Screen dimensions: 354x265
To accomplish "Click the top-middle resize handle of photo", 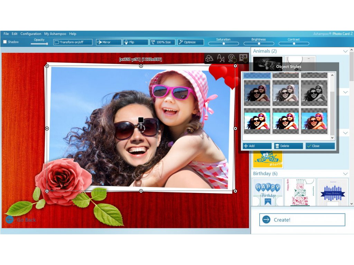I will tap(141, 66).
